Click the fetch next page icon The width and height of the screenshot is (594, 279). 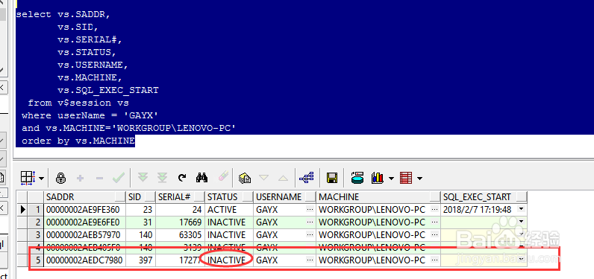(143, 178)
